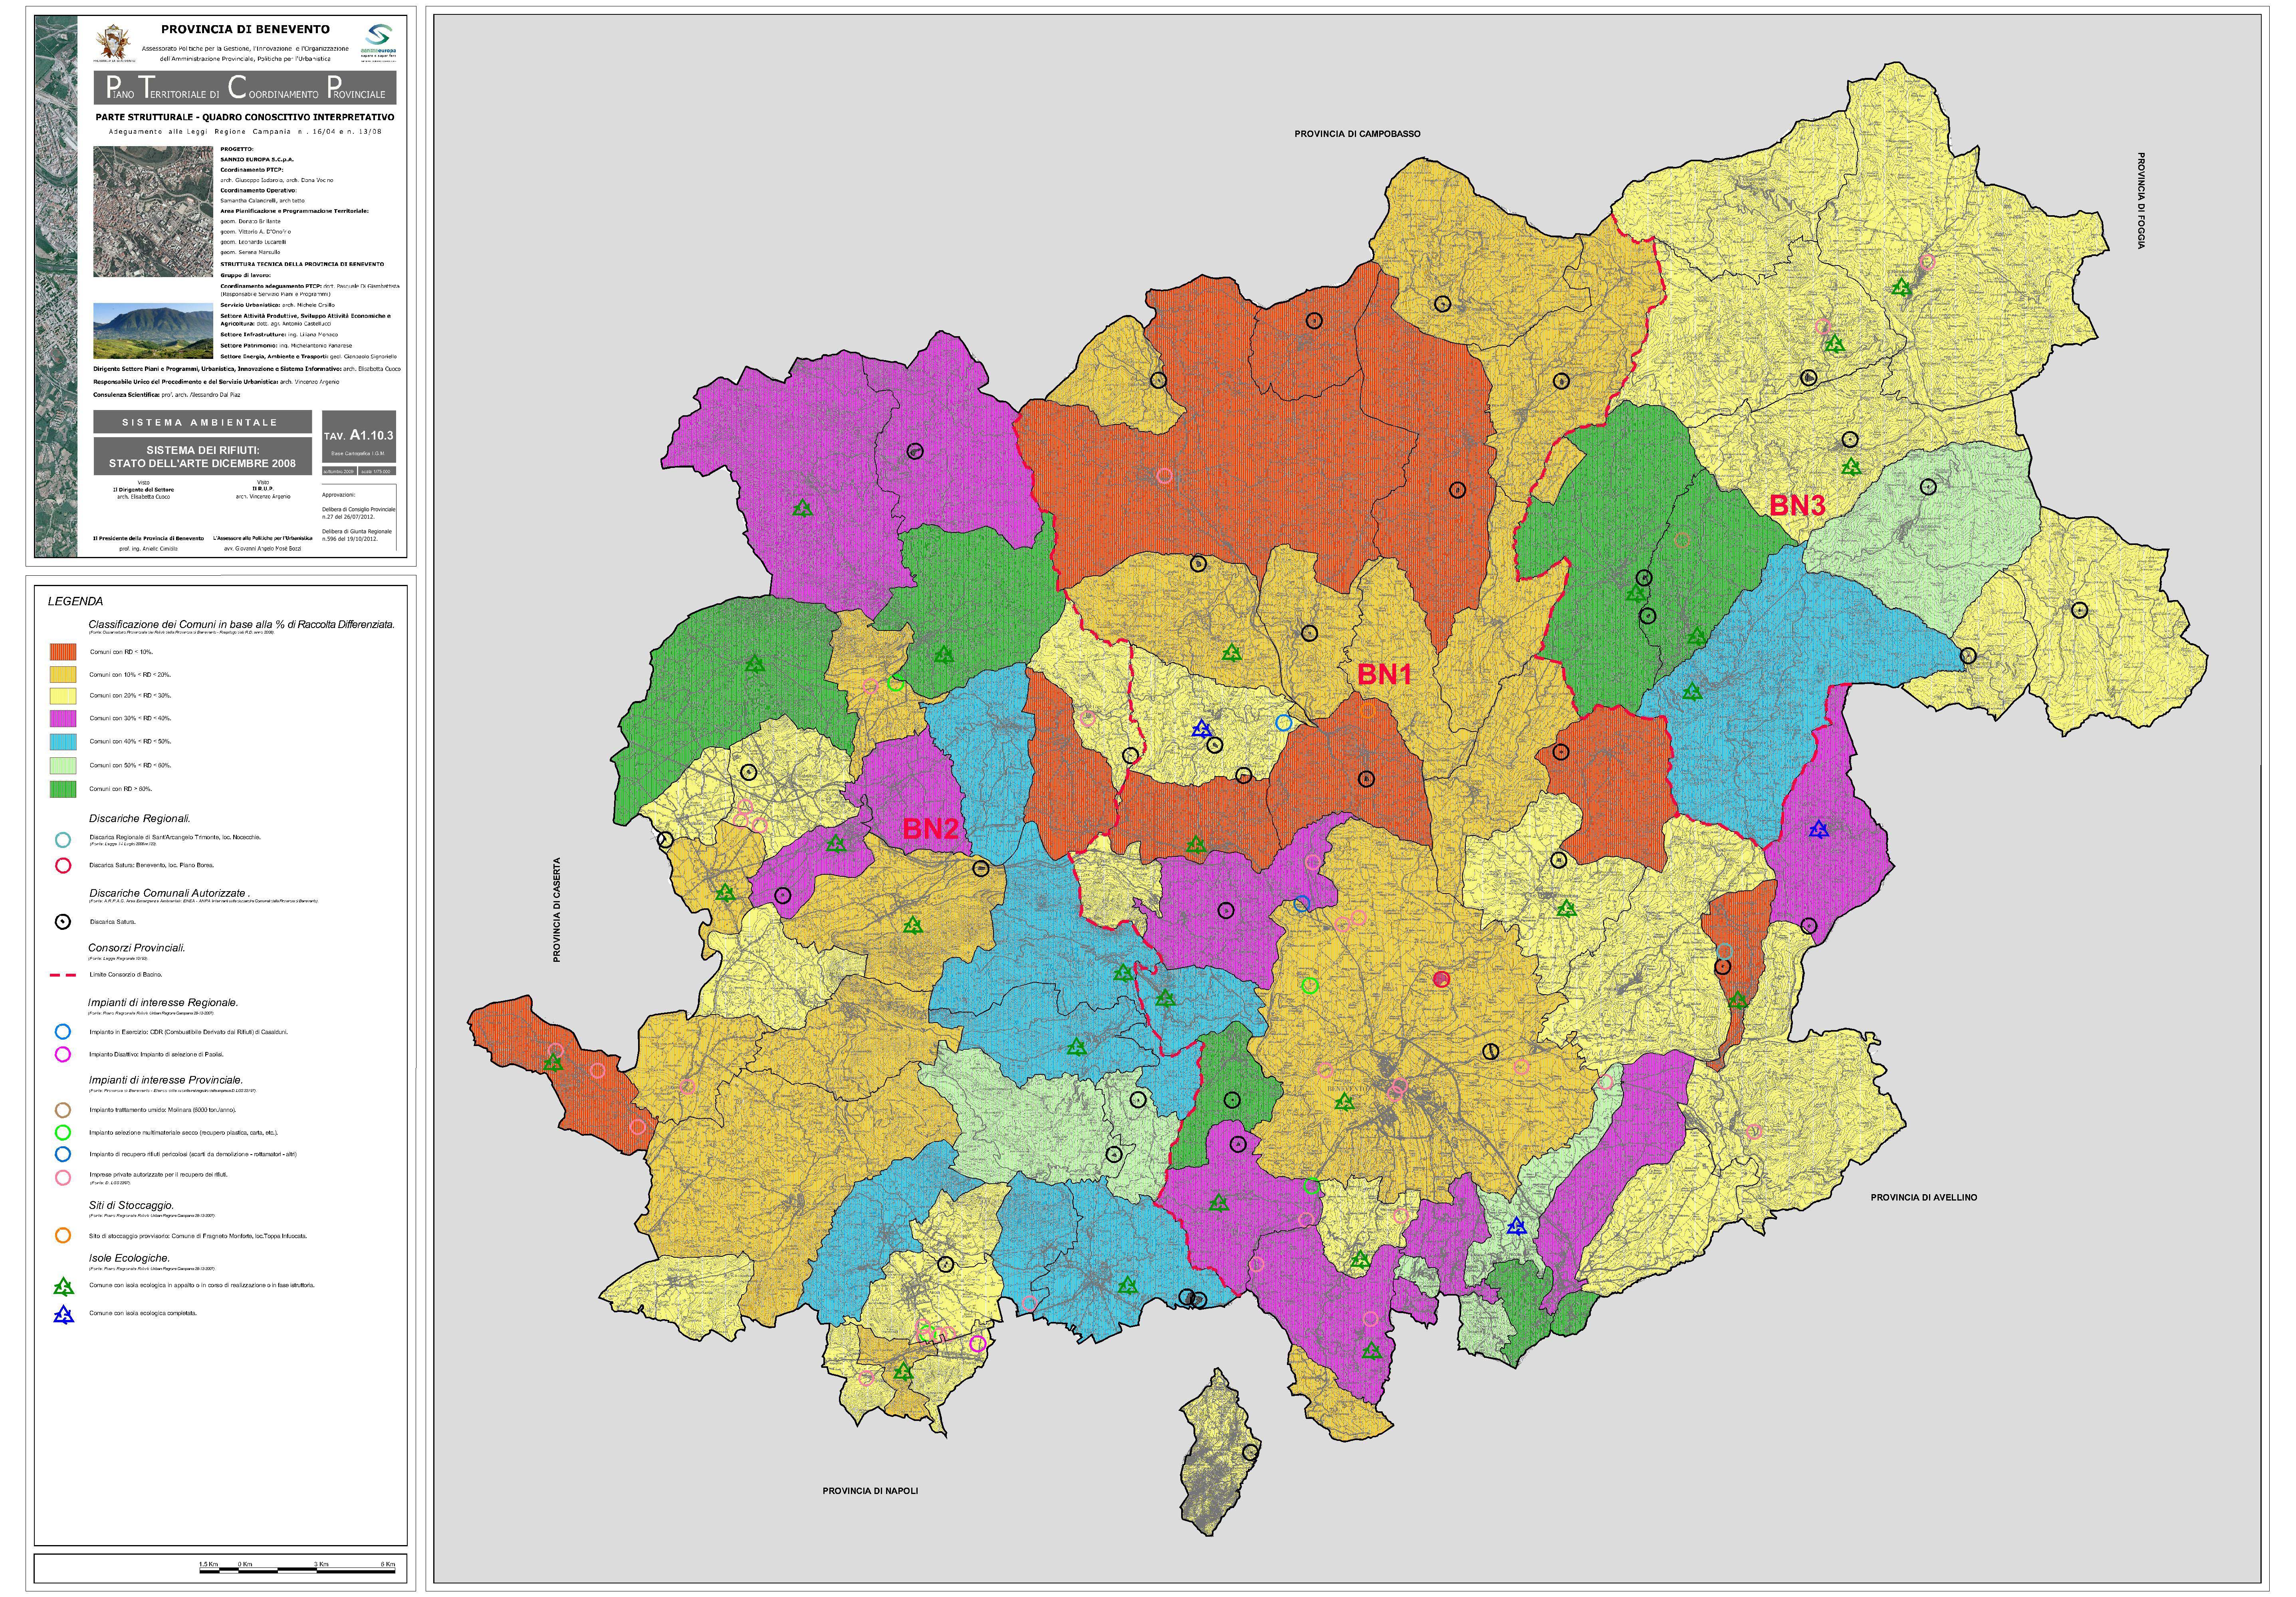2296x1597 pixels.
Task: Click the vertical aerial photo strip
Action: 56,286
